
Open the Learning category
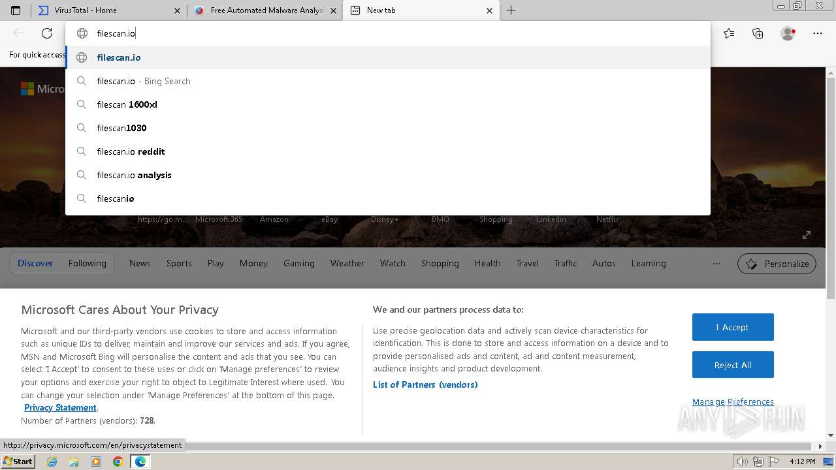(649, 263)
